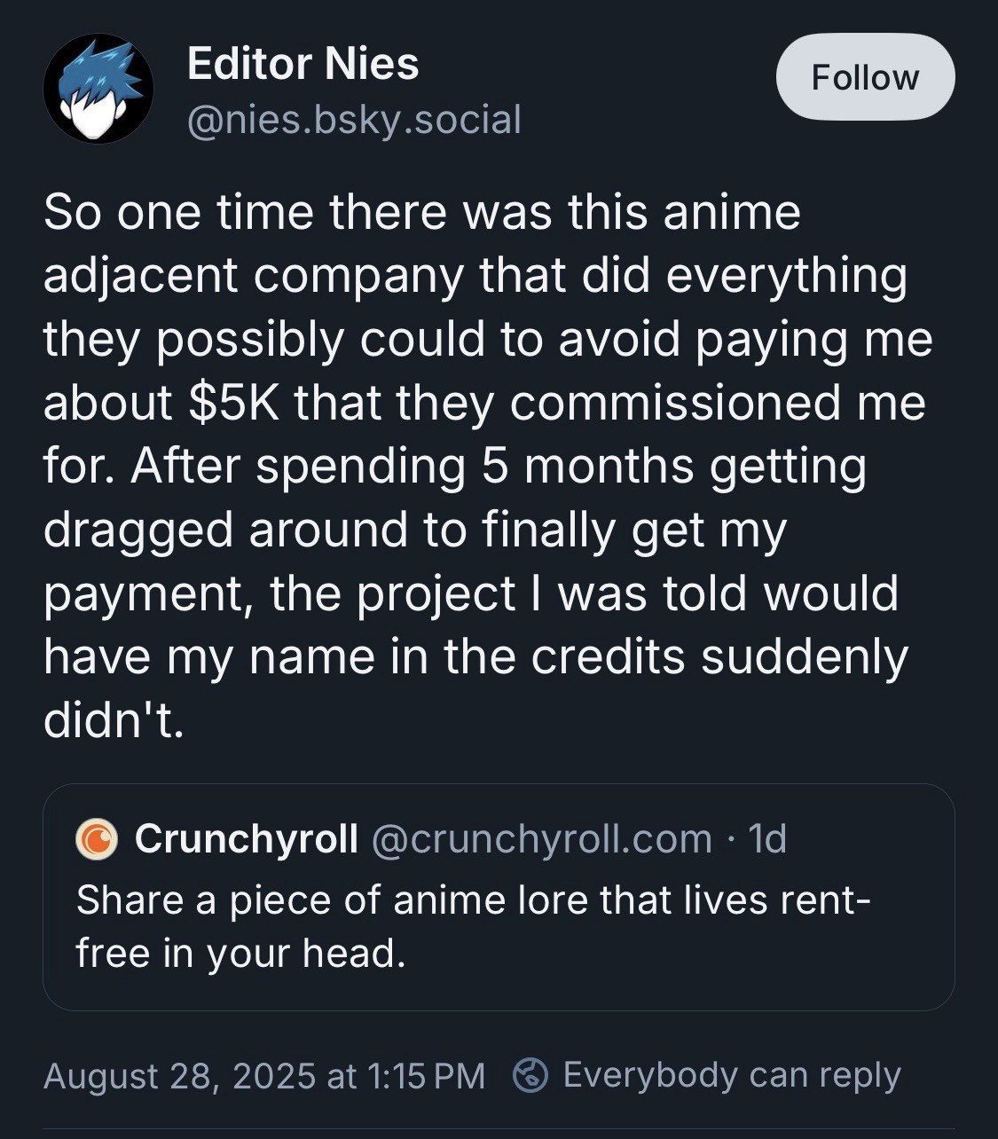
Task: Open the Crunchyroll account name
Action: click(x=247, y=838)
